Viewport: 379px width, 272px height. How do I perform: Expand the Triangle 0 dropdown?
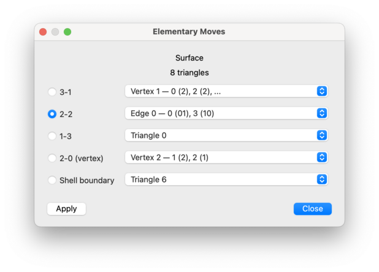point(226,135)
